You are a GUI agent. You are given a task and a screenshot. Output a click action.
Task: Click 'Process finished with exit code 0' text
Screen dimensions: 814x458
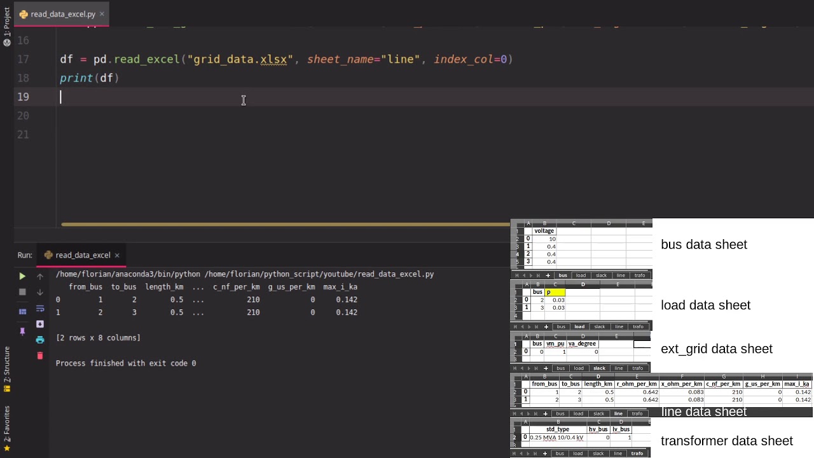click(126, 363)
